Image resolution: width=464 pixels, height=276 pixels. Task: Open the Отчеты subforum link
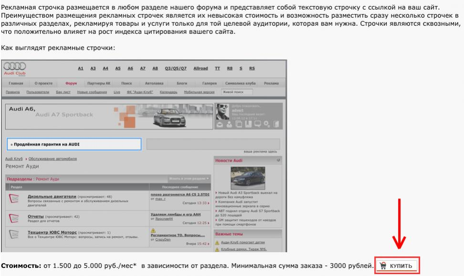[35, 216]
